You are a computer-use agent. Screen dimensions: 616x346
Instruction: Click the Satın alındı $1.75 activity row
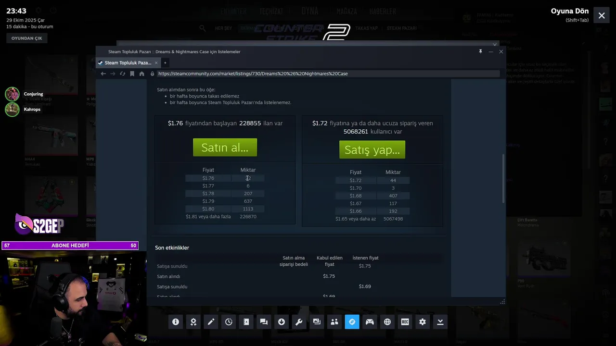298,276
